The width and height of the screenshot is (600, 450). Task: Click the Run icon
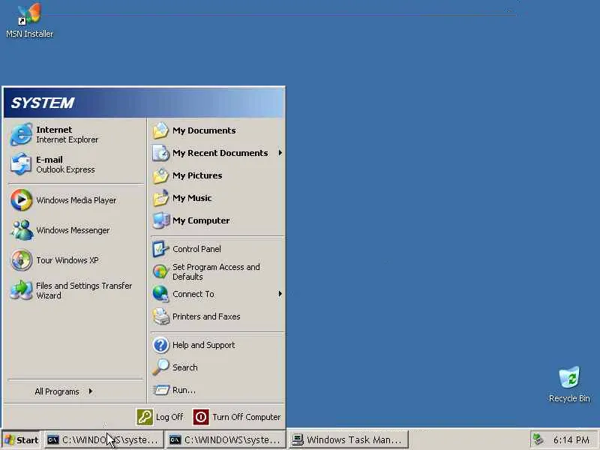[160, 390]
